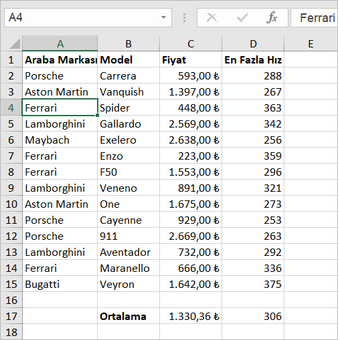Select the Carrera model cell
Screen dimensions: 338x340
[x=129, y=75]
